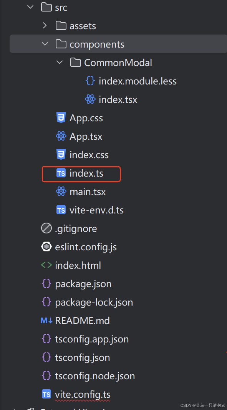Click the CSS icon of index.css

(x=61, y=155)
